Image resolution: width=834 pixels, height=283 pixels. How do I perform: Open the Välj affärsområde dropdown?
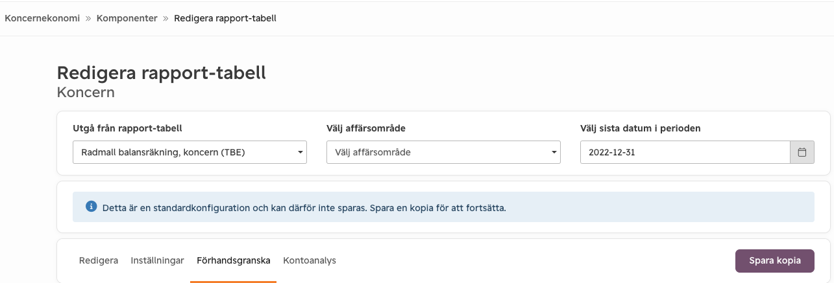coord(443,153)
